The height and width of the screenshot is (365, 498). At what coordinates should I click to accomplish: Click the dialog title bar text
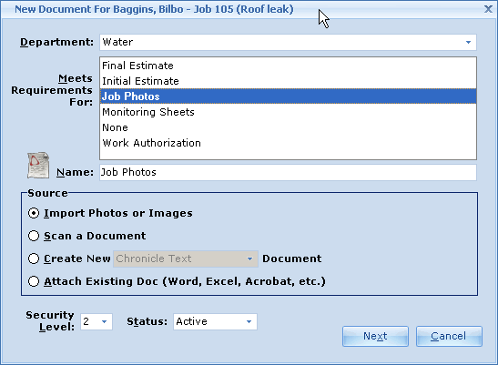tap(154, 9)
